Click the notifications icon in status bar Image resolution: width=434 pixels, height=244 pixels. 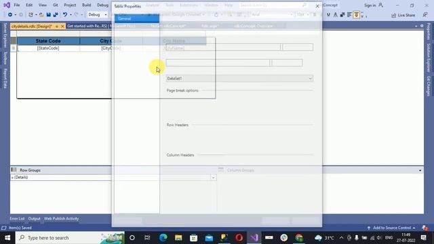pos(425,228)
